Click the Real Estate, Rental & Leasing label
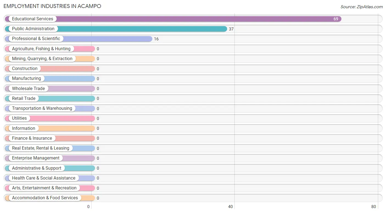This screenshot has height=213, width=386. [41, 148]
